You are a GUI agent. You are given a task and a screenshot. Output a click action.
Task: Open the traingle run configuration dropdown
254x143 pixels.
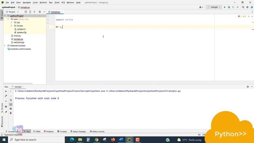coord(214,7)
